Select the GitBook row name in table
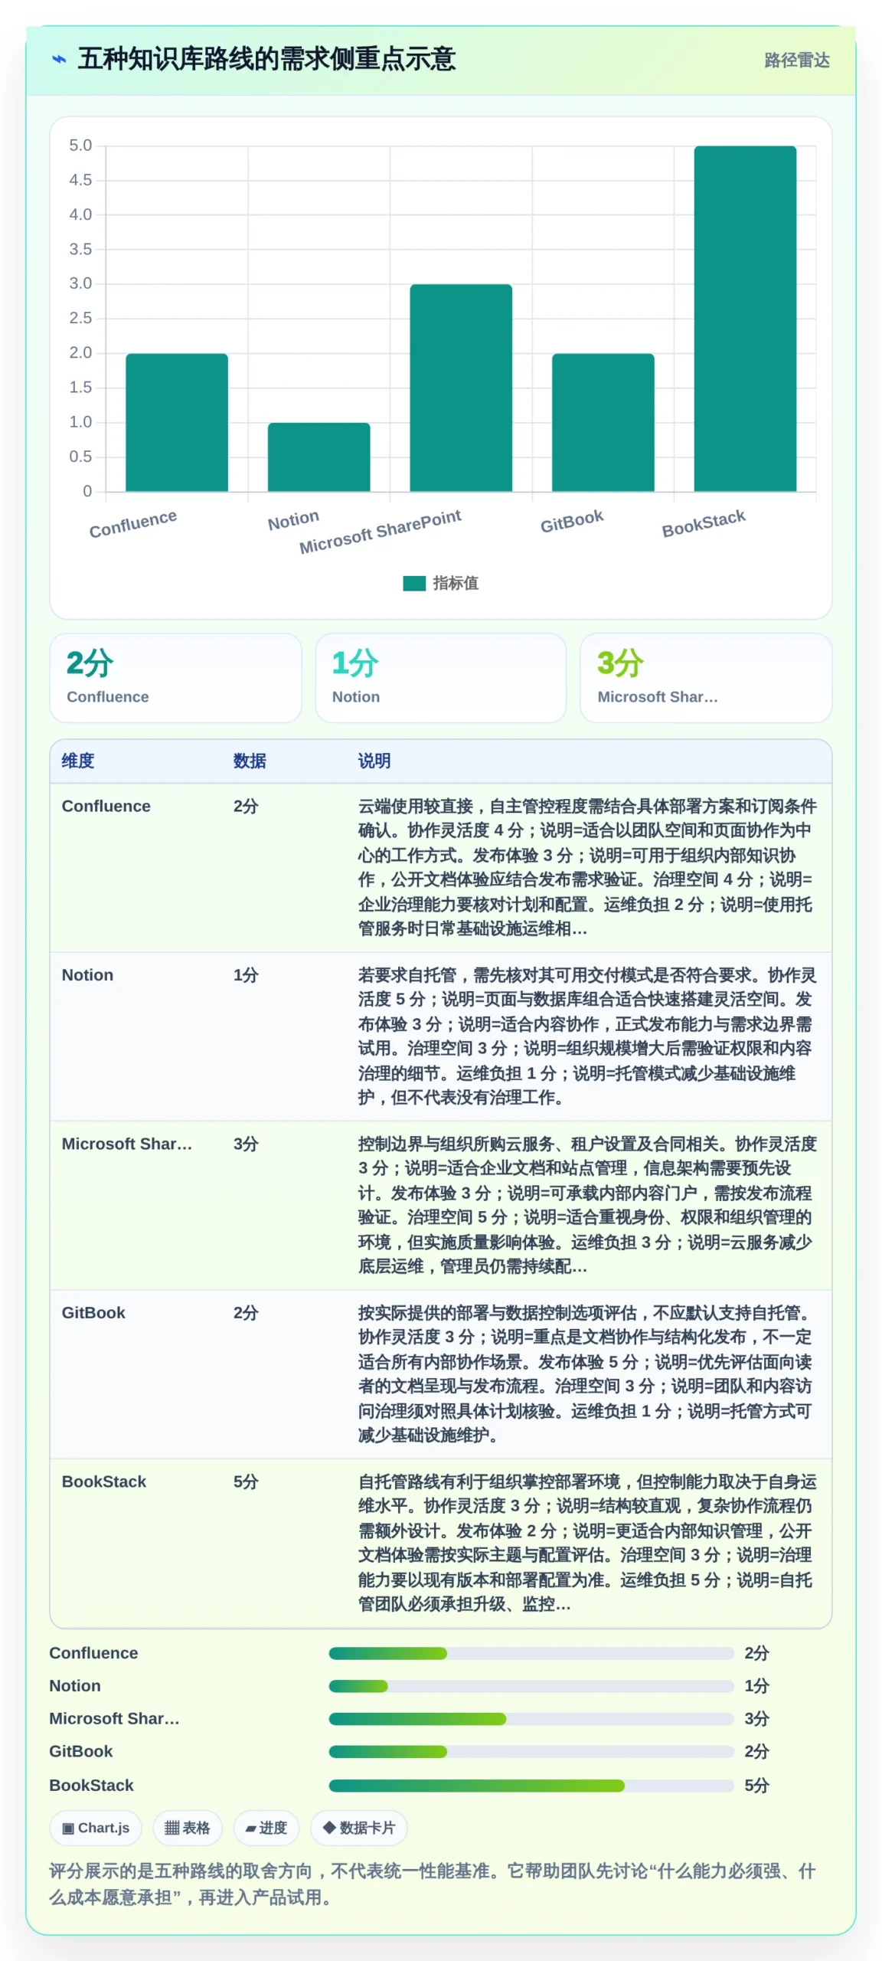The height and width of the screenshot is (1961, 882). 93,1312
